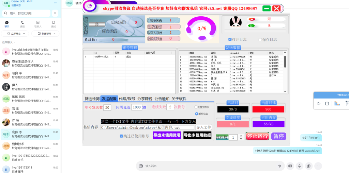Enable the 保存日志 checkbox
349x173 pixels.
tap(260, 39)
